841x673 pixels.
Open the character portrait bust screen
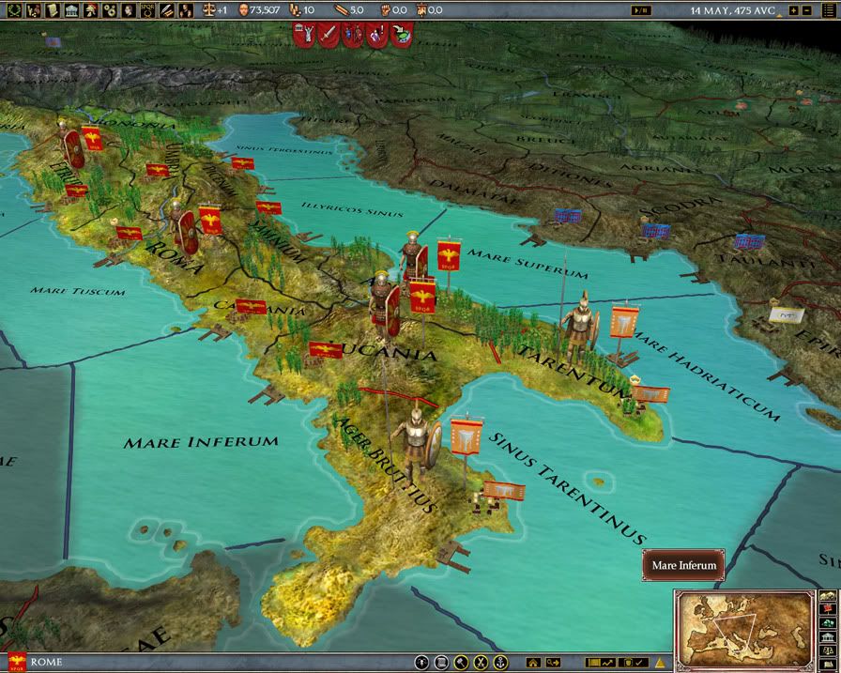pos(130,9)
